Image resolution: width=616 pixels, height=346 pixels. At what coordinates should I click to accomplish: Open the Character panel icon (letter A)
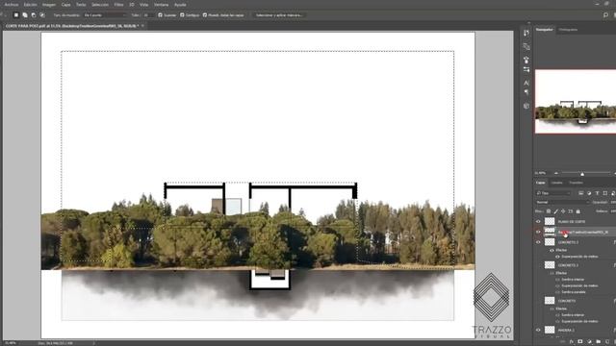(x=526, y=83)
